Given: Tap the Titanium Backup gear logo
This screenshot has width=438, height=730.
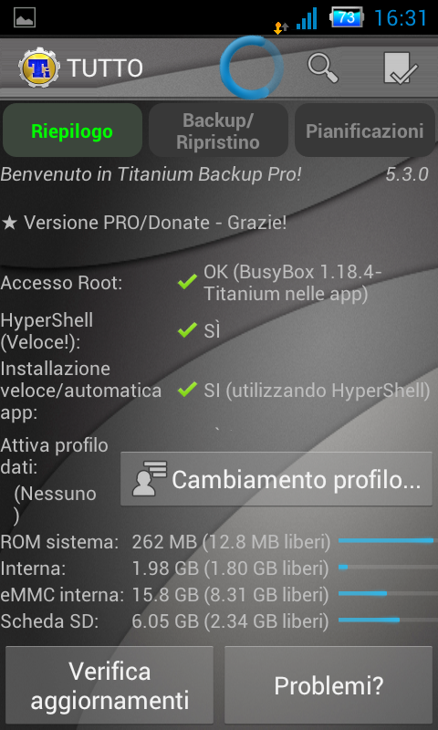Looking at the screenshot, I should [39, 68].
